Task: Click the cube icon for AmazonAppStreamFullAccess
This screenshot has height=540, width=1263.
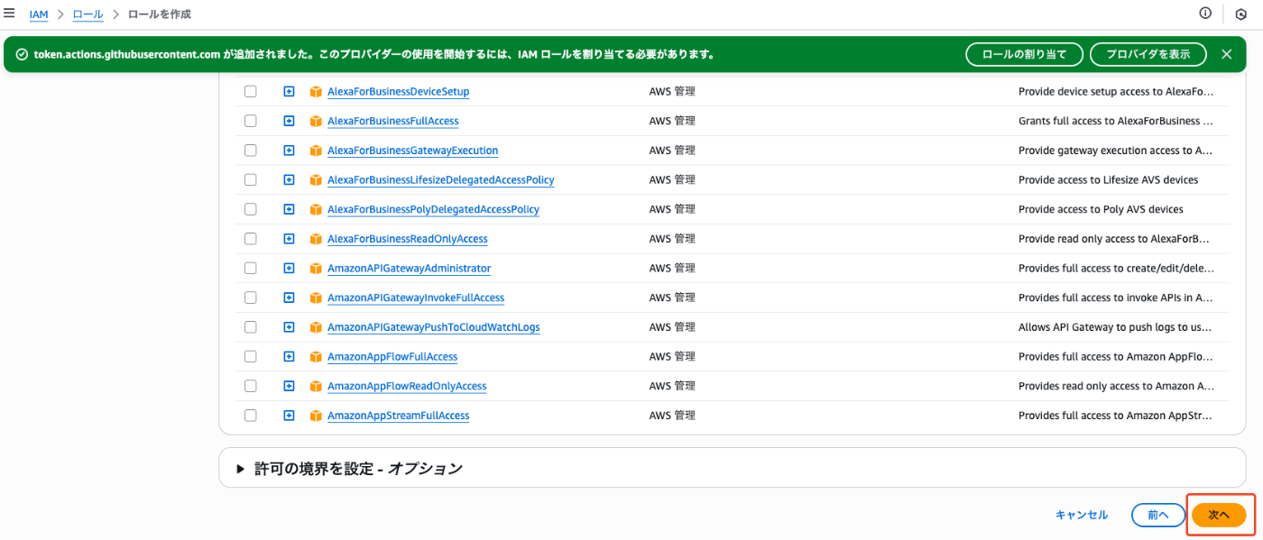Action: 316,416
